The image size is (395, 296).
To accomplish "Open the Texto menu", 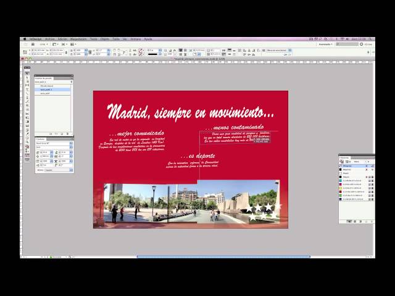I will [93, 39].
